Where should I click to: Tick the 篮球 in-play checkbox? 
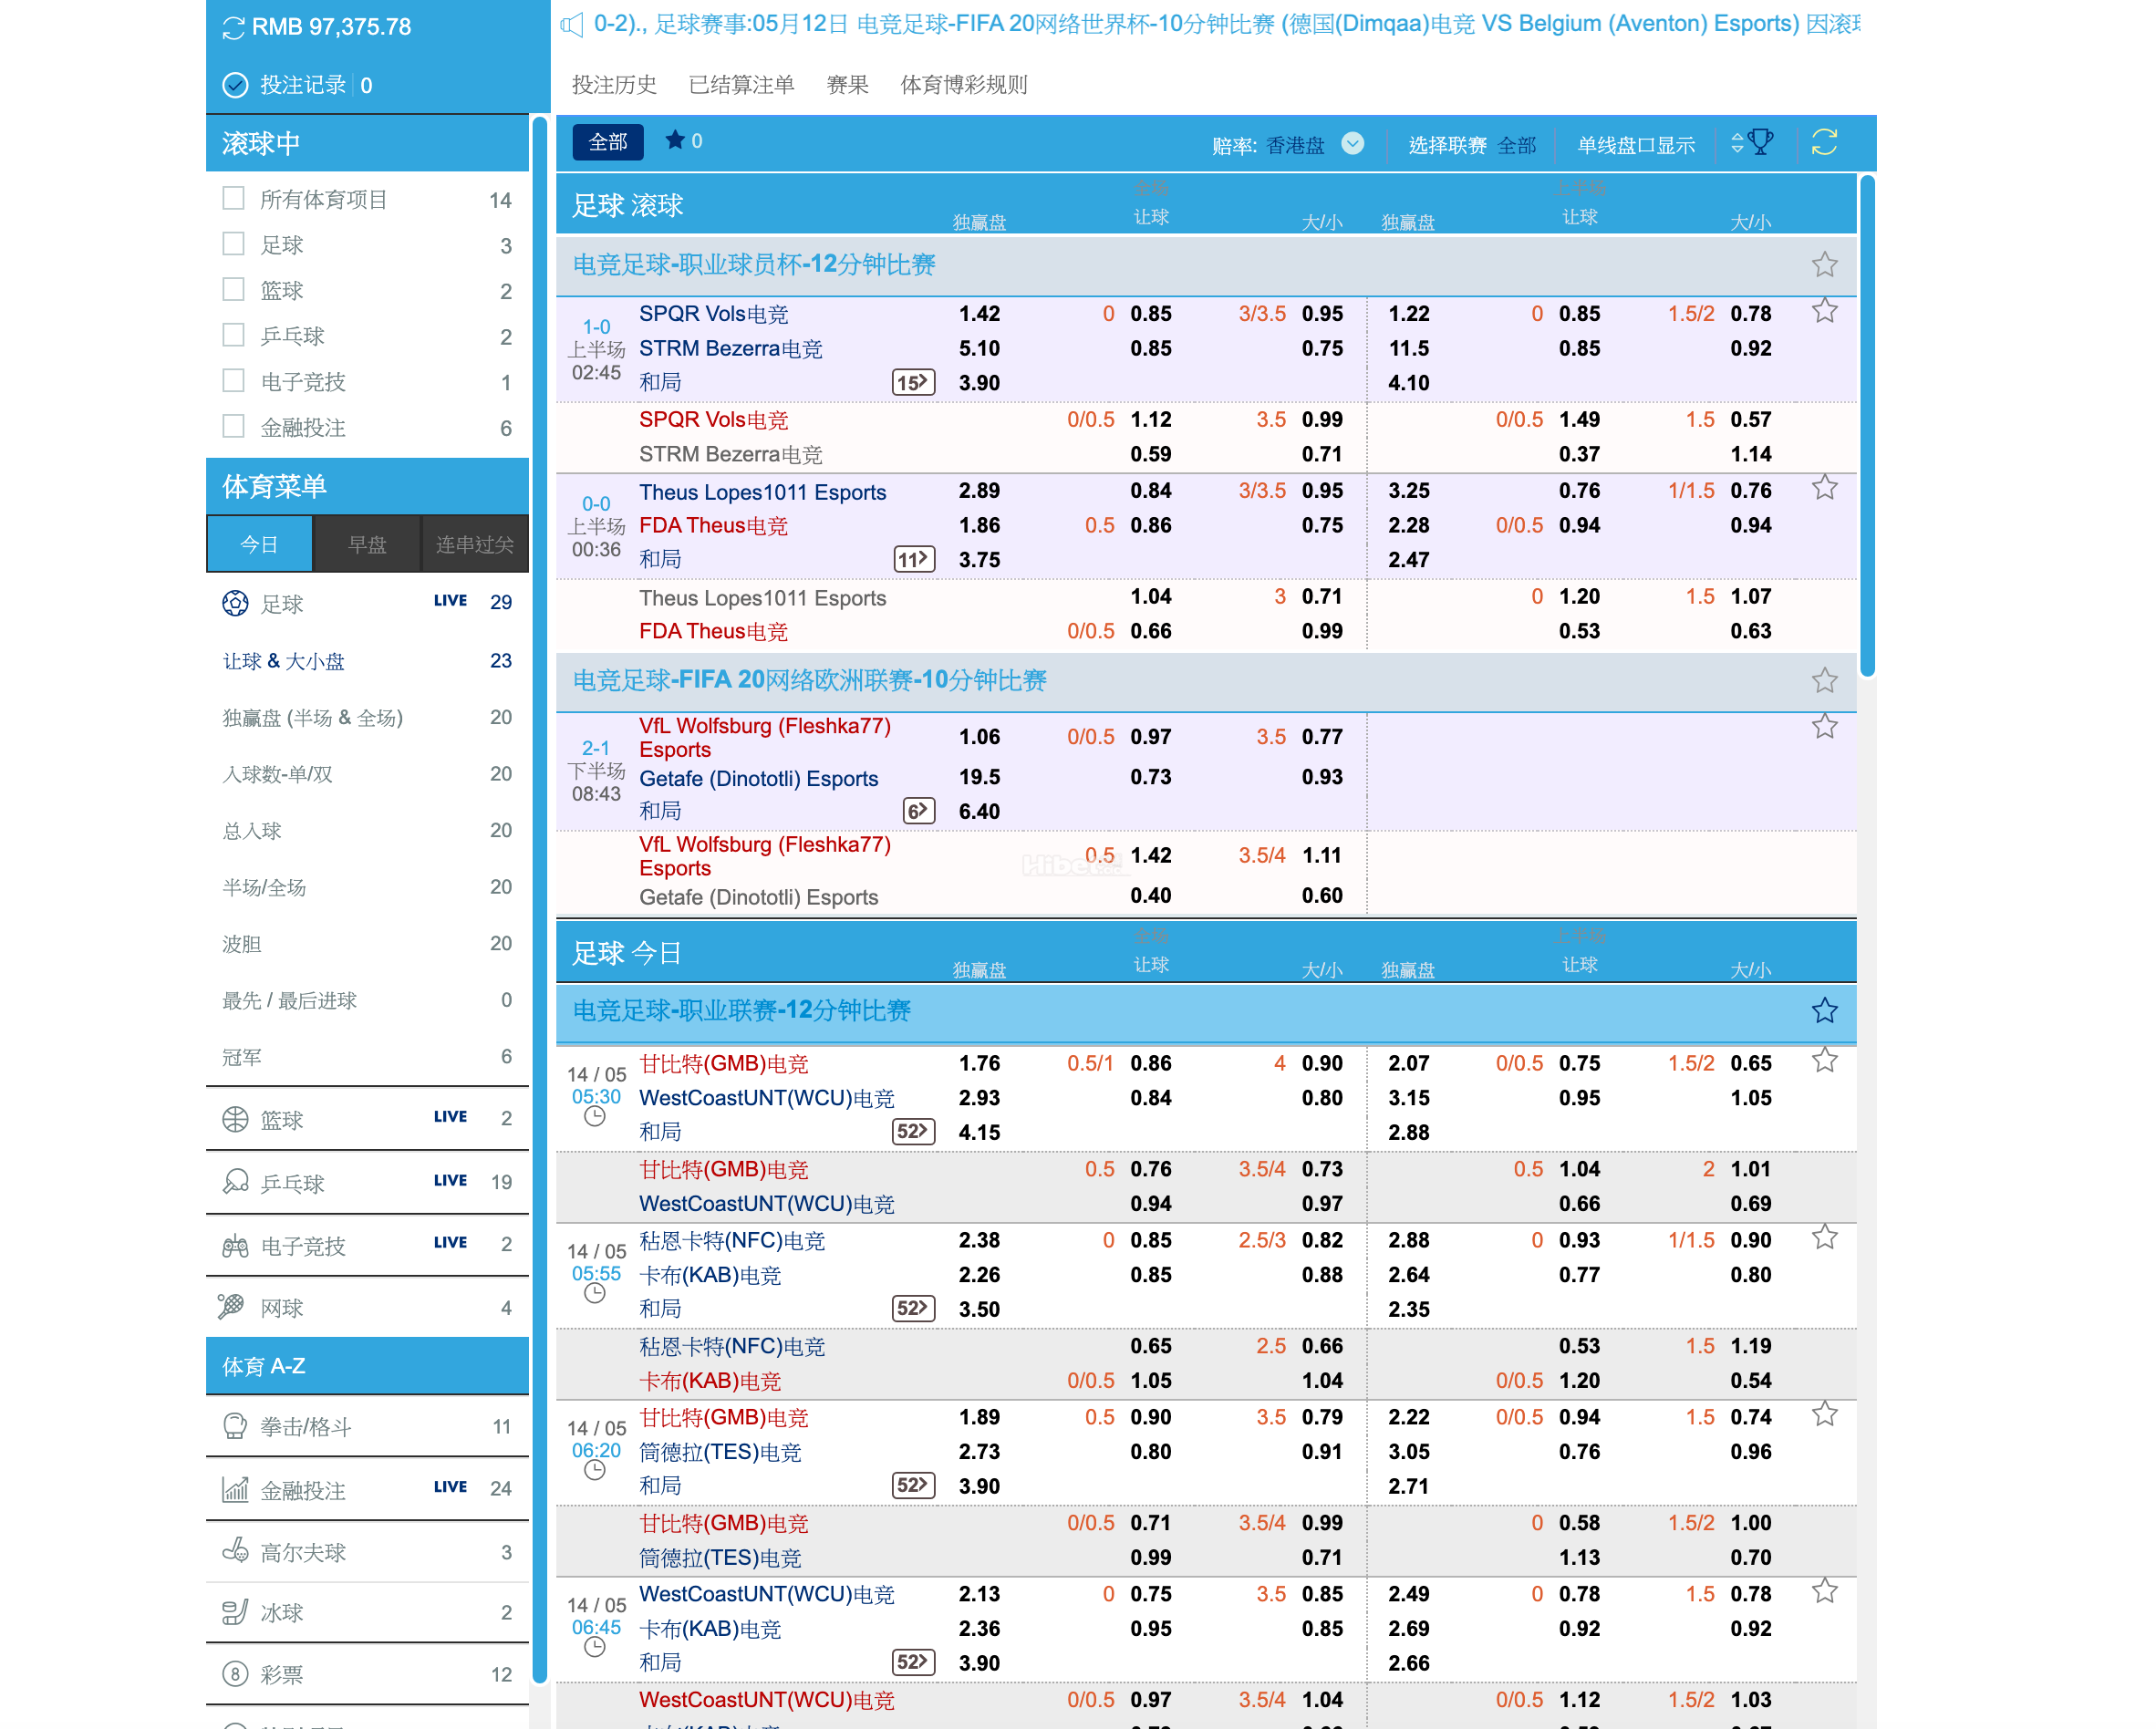(x=233, y=289)
